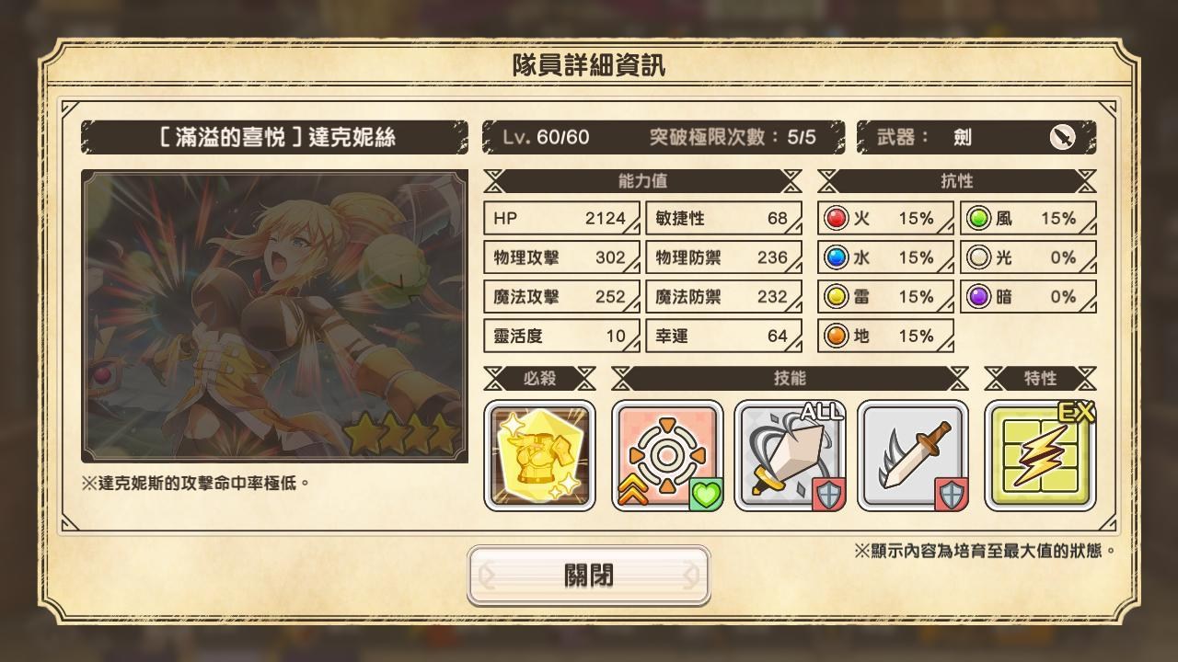Click the sword weapon type icon
This screenshot has height=662, width=1178.
(x=1062, y=137)
